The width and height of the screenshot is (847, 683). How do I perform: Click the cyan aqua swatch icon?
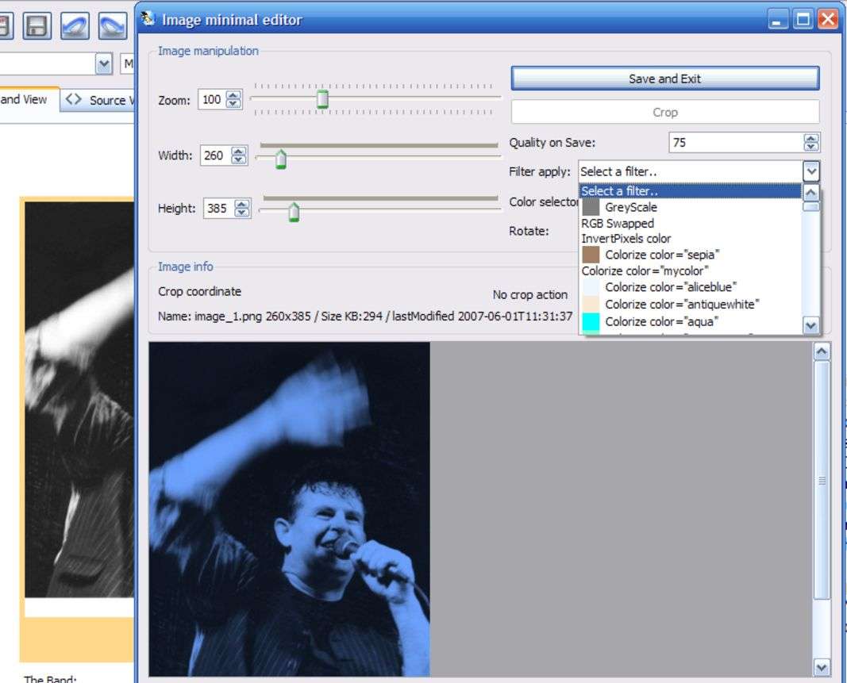click(591, 321)
